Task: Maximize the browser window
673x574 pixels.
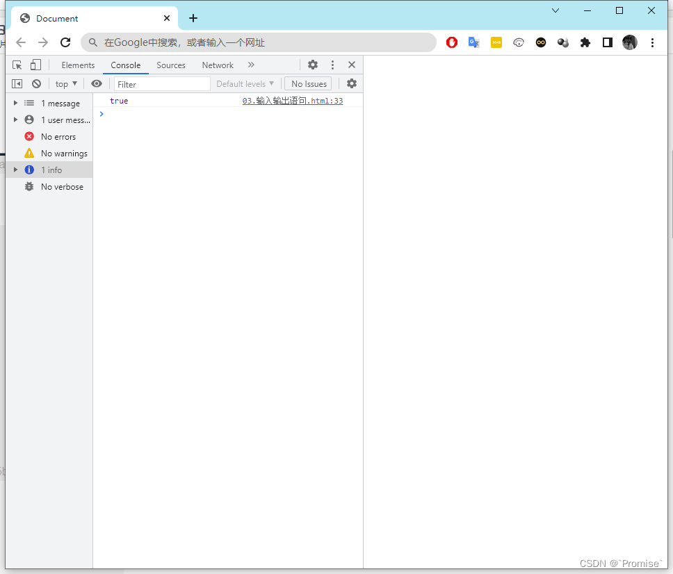Action: pos(619,10)
